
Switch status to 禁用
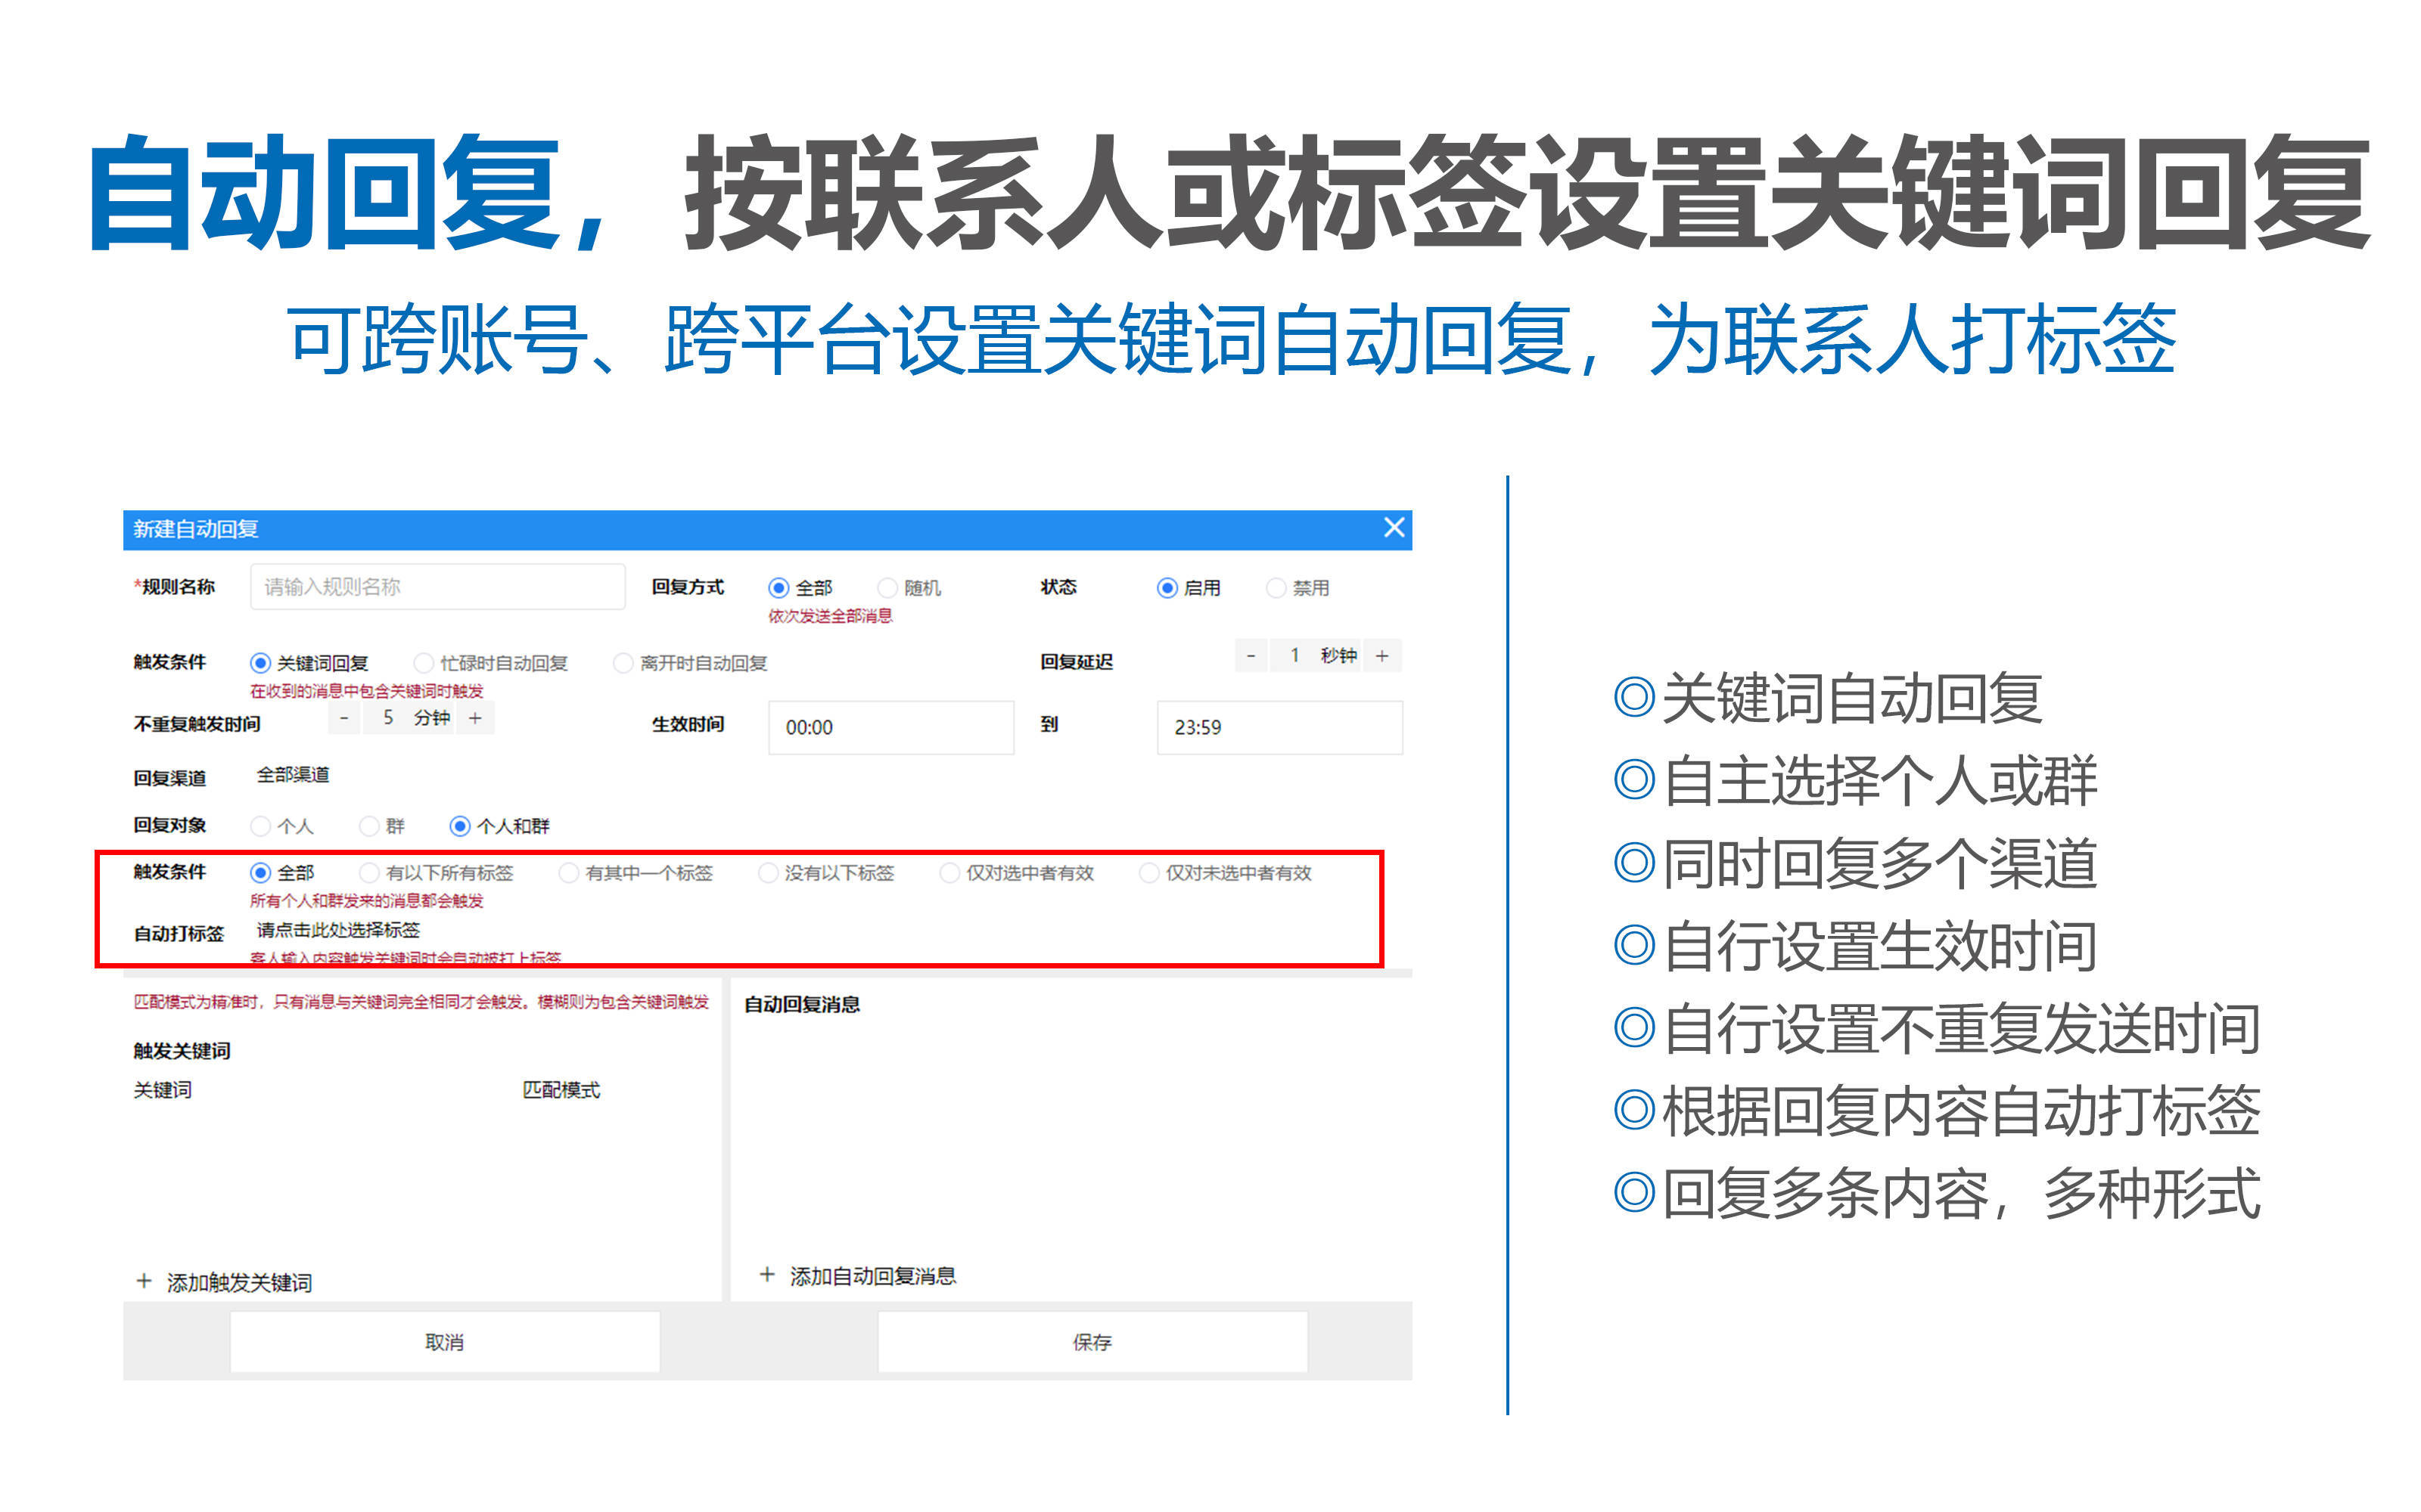point(1276,587)
